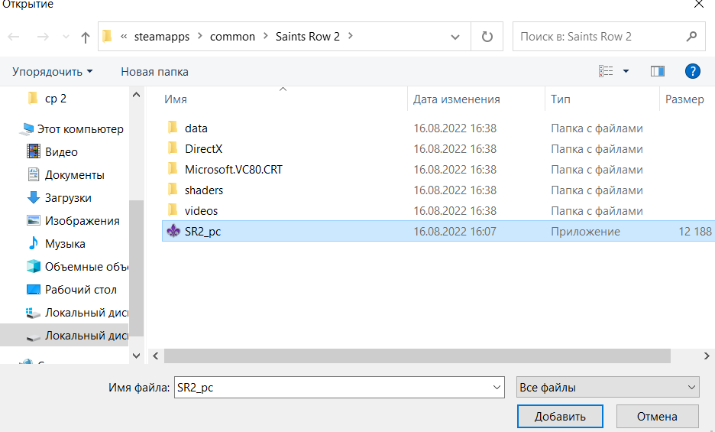Go forward with the right arrow
Viewport: 715px width, 432px height.
point(43,37)
